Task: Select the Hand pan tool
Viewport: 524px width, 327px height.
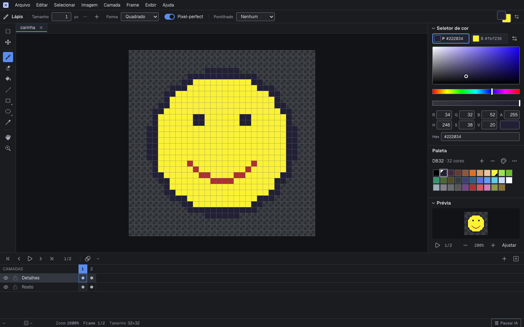Action: [8, 137]
